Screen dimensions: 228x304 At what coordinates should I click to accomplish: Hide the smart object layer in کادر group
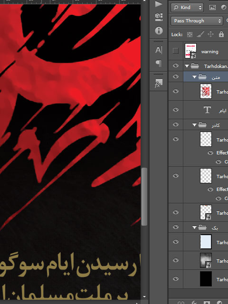176,212
